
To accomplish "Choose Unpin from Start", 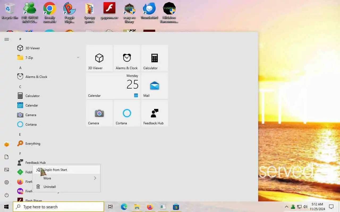I will pos(66,170).
